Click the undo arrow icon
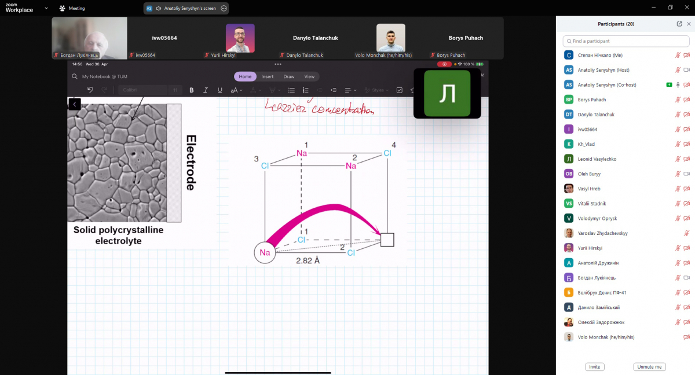This screenshot has height=375, width=695. [90, 90]
